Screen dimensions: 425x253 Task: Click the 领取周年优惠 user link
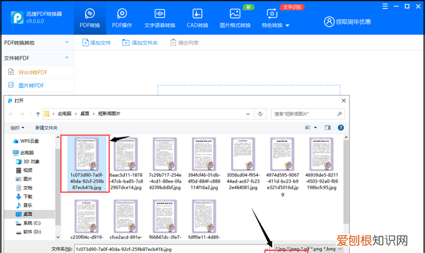tap(347, 22)
